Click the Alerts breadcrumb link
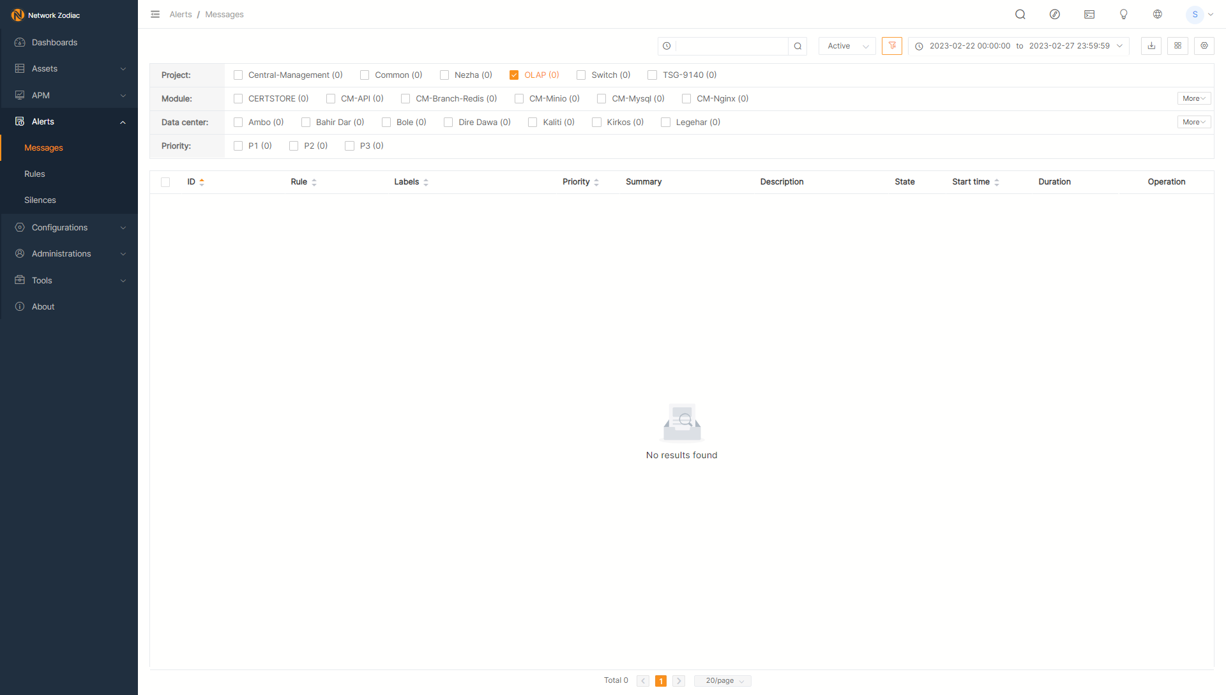 click(181, 14)
